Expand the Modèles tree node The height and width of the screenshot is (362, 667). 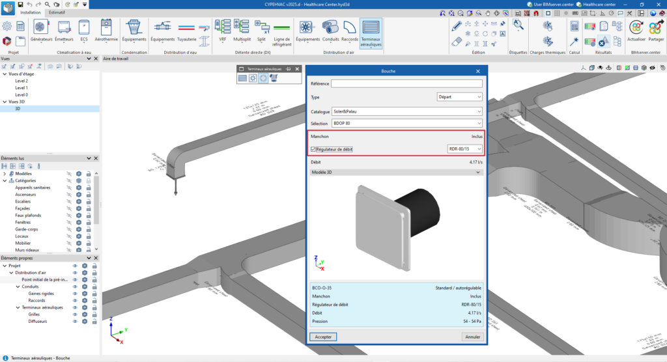[x=5, y=174]
